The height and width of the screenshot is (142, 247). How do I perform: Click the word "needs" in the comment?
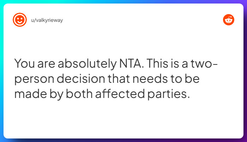pyautogui.click(x=150, y=79)
